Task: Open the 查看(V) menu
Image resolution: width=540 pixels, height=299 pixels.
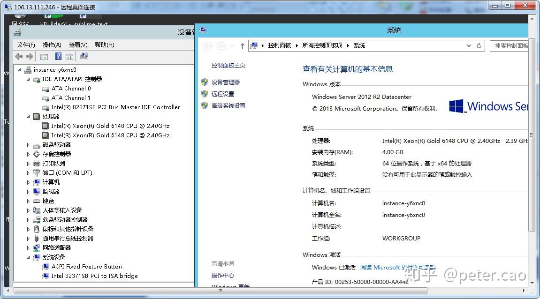Action: click(x=78, y=45)
